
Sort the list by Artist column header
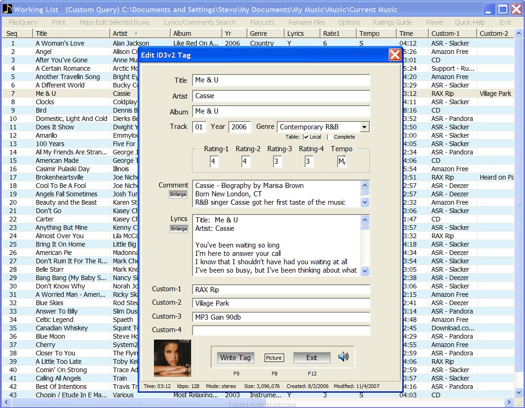pos(140,33)
